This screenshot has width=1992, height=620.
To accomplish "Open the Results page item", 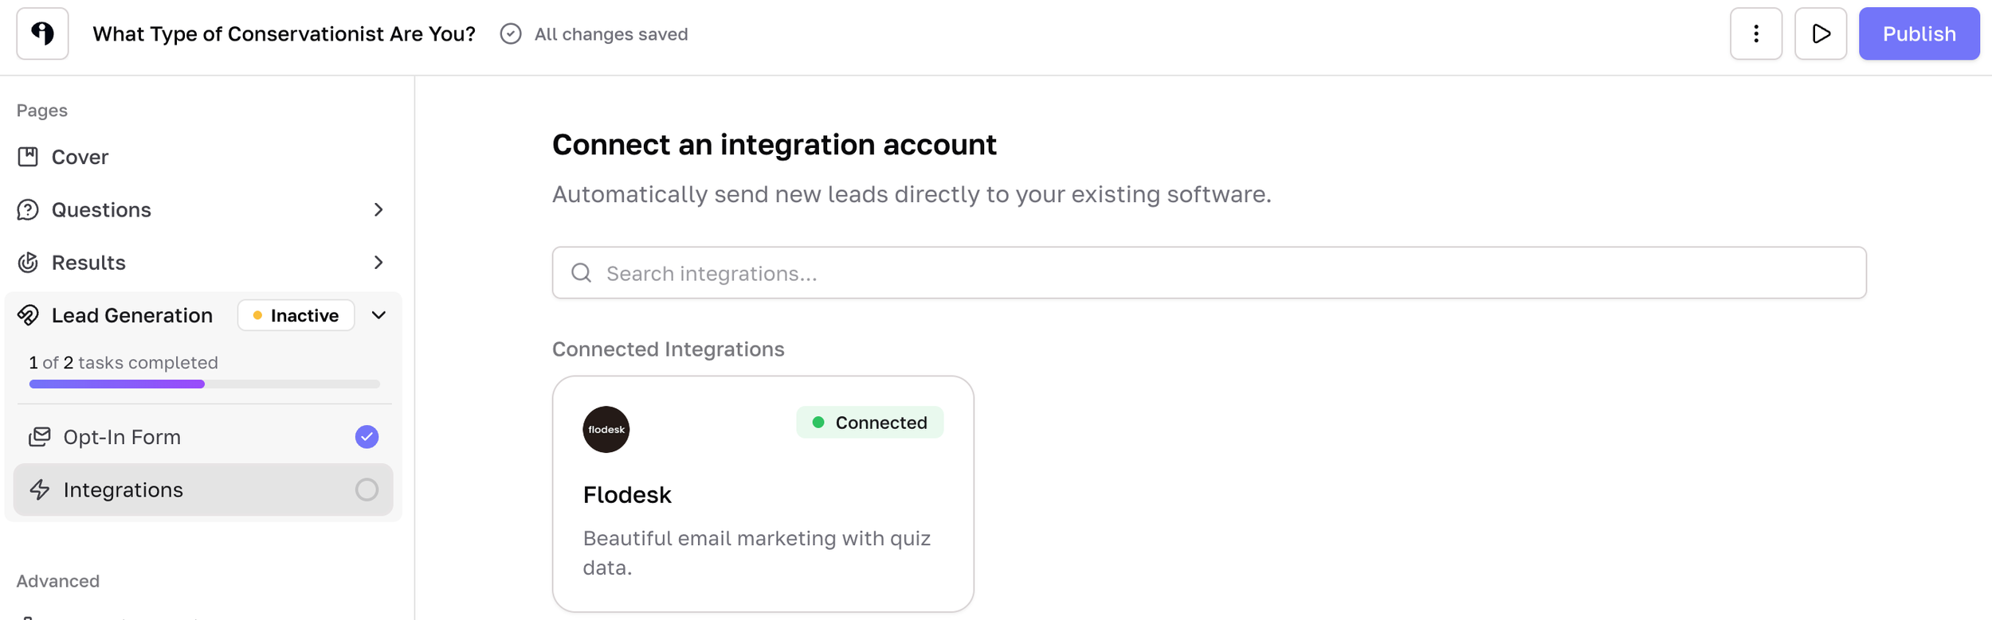I will [x=88, y=263].
